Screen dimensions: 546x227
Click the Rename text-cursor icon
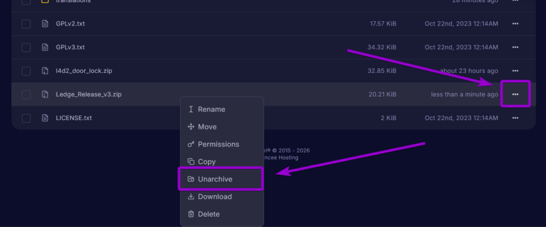191,109
